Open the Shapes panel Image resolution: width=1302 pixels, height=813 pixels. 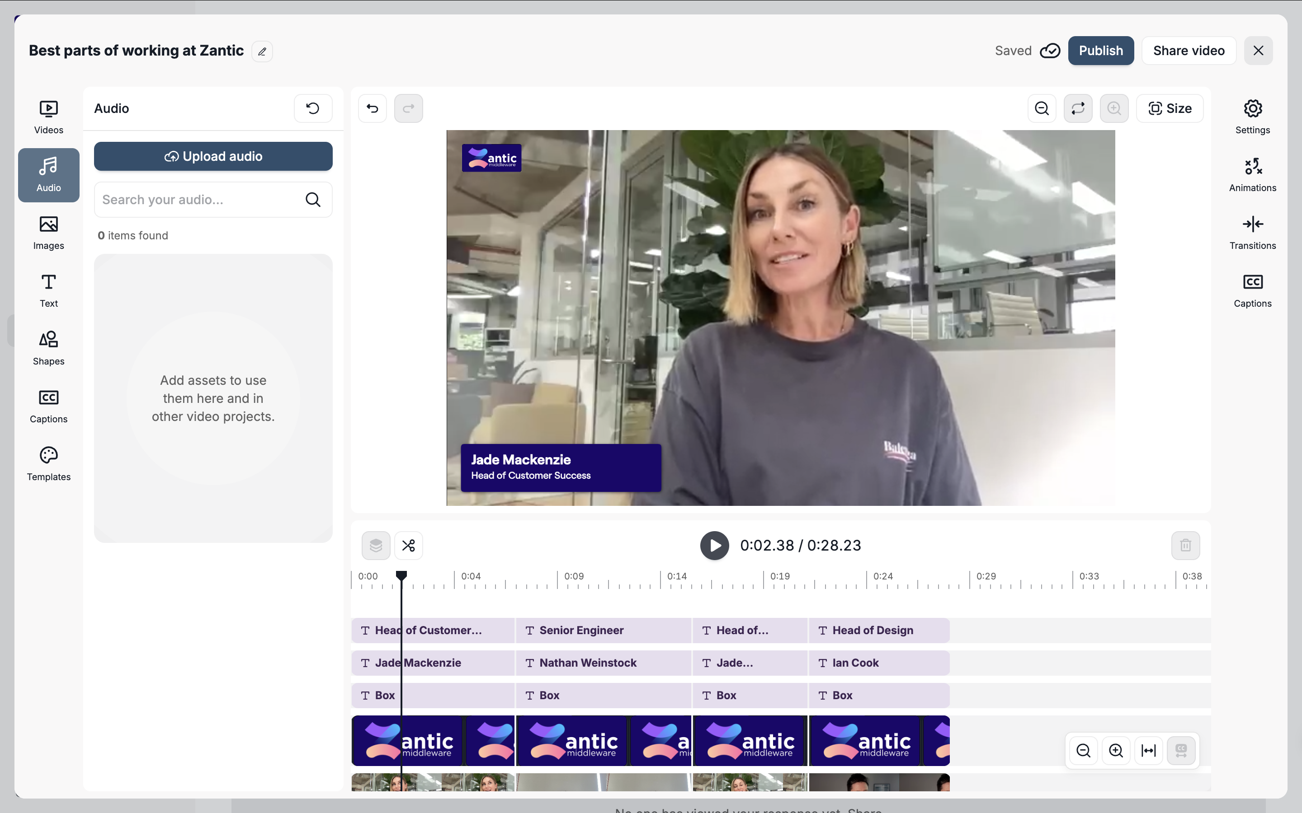[x=48, y=348]
